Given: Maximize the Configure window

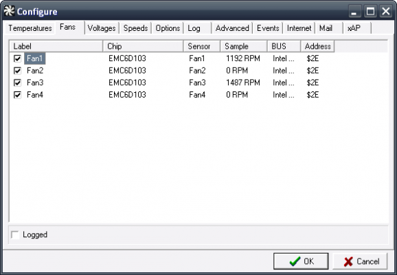Looking at the screenshot, I should 370,12.
